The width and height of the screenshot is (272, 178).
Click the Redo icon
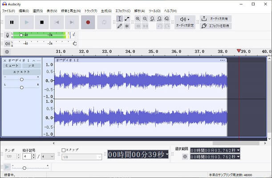pos(167,26)
